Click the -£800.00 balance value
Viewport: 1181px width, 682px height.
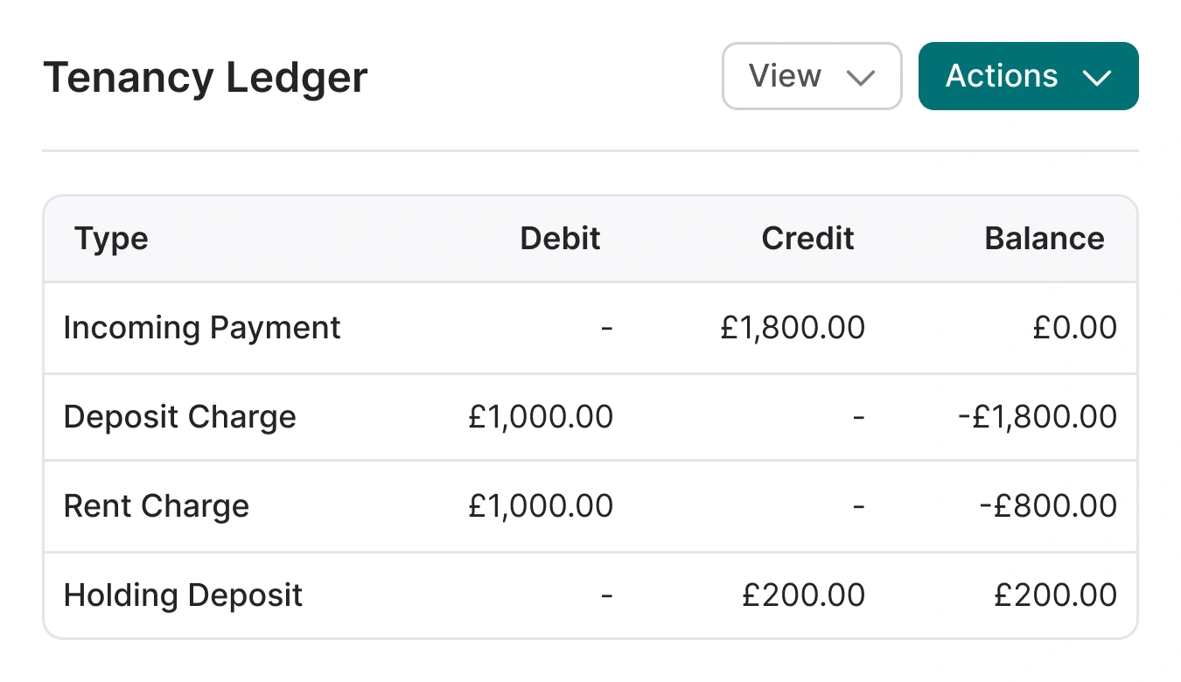pos(1048,506)
